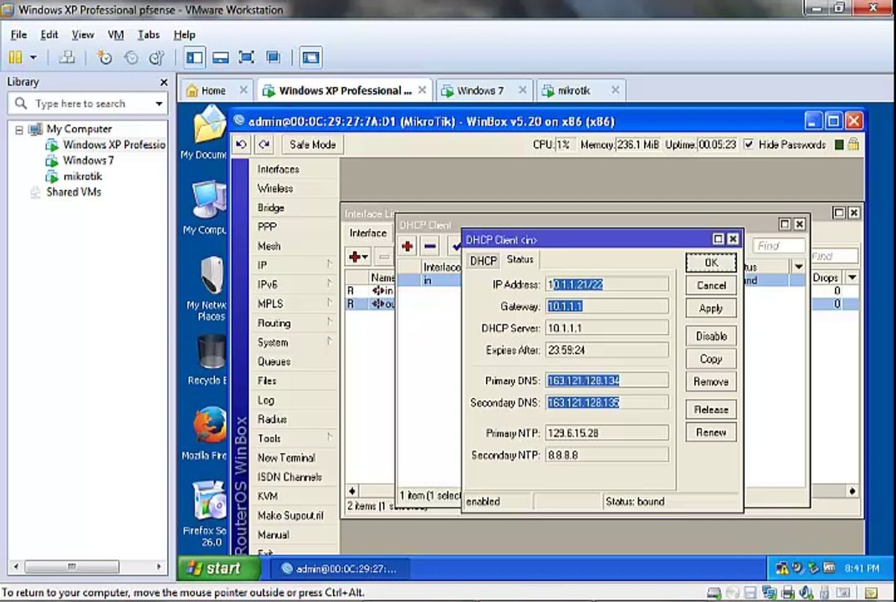Click the Windows XP start button
896x602 pixels.
click(218, 568)
